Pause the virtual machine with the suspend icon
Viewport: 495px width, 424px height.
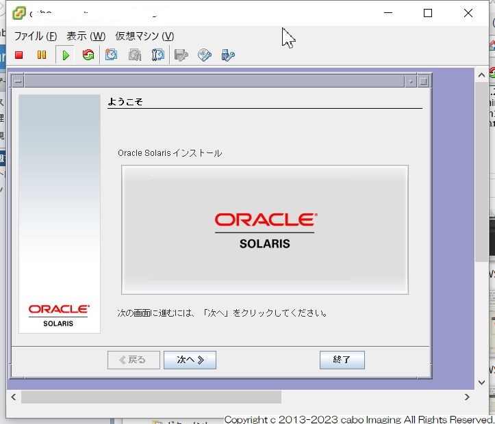pos(42,55)
